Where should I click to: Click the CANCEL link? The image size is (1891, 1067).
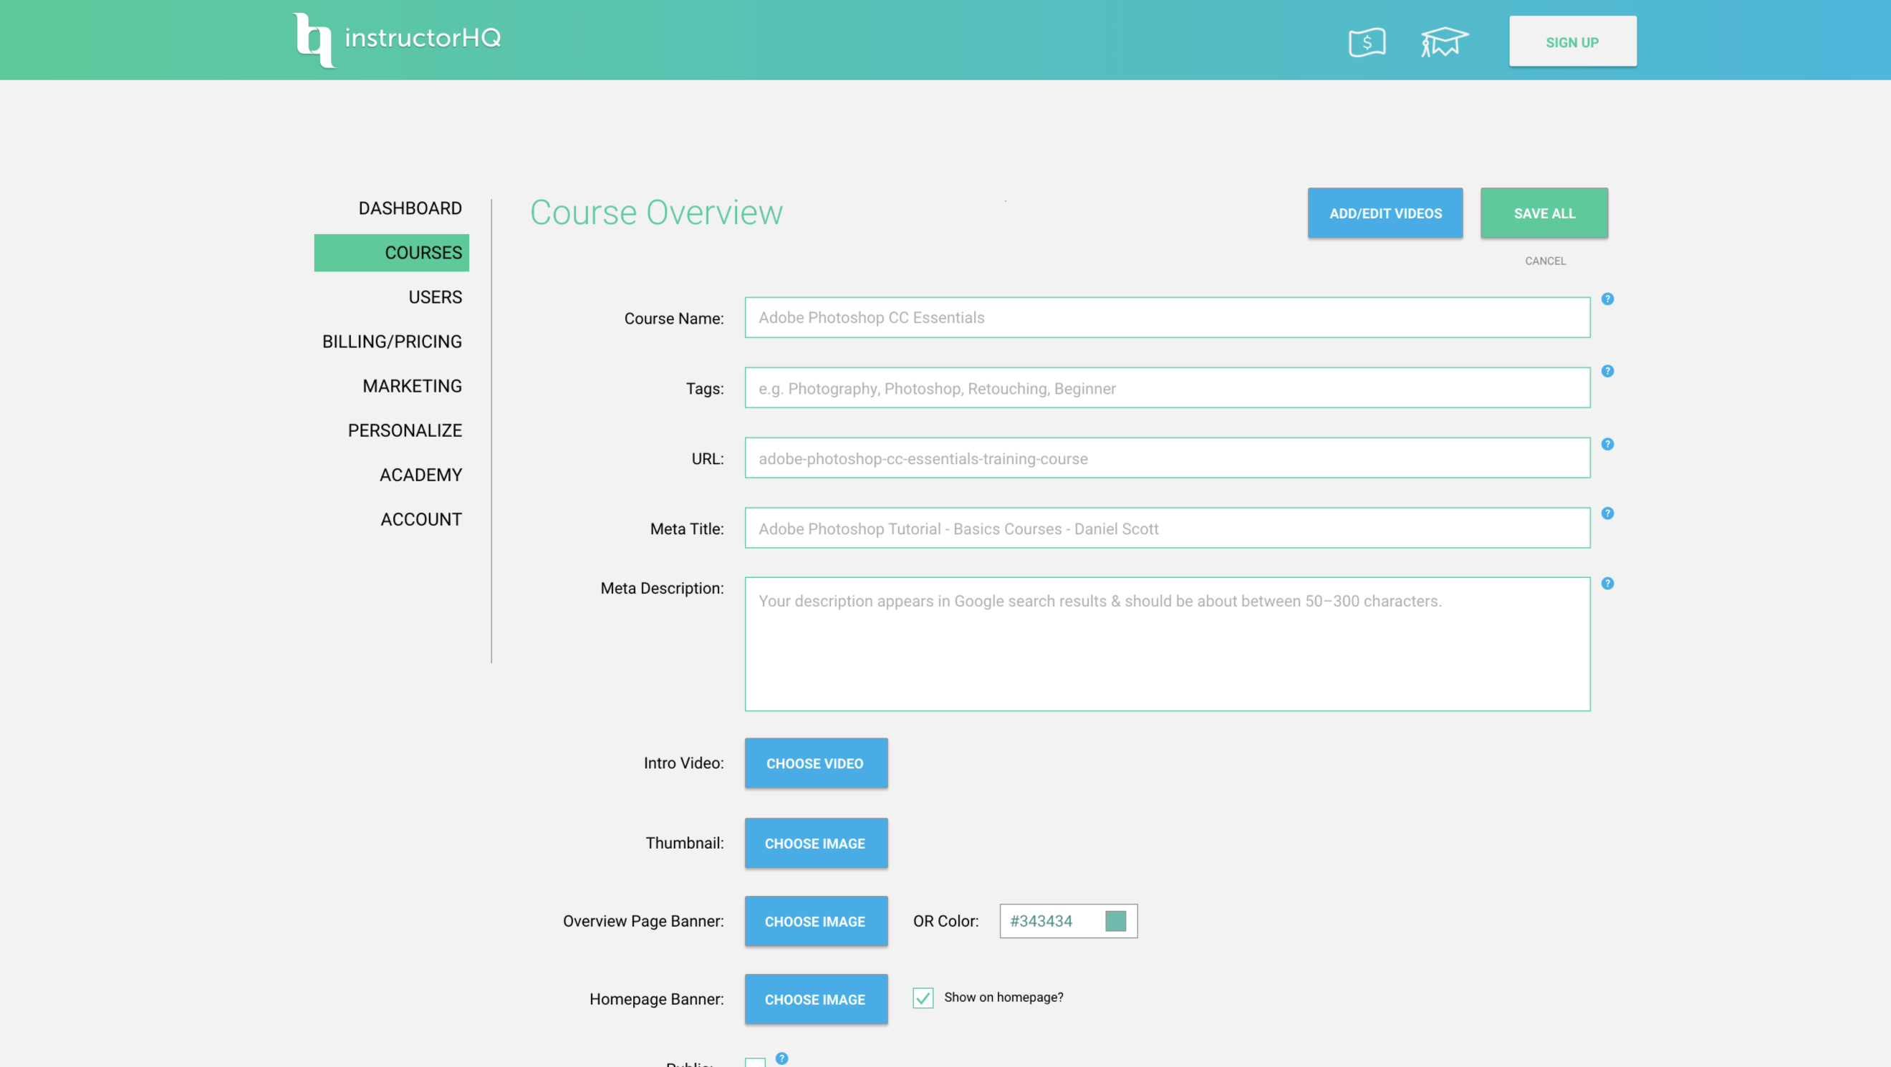tap(1544, 261)
